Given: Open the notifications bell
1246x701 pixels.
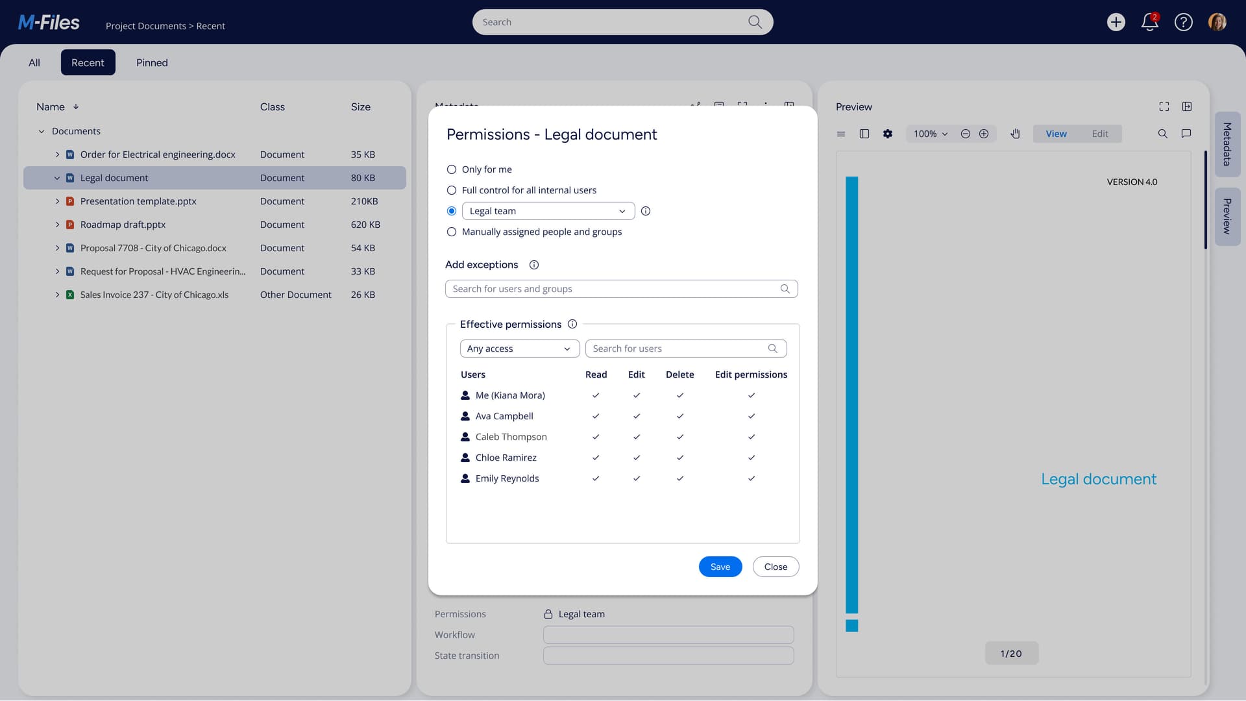Looking at the screenshot, I should (x=1149, y=22).
